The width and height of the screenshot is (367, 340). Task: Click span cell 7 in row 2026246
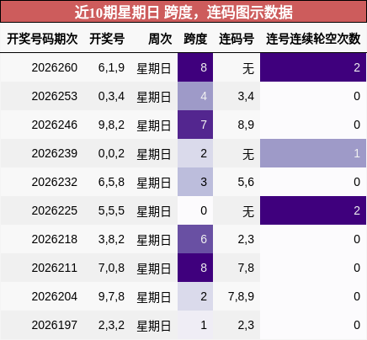[195, 125]
